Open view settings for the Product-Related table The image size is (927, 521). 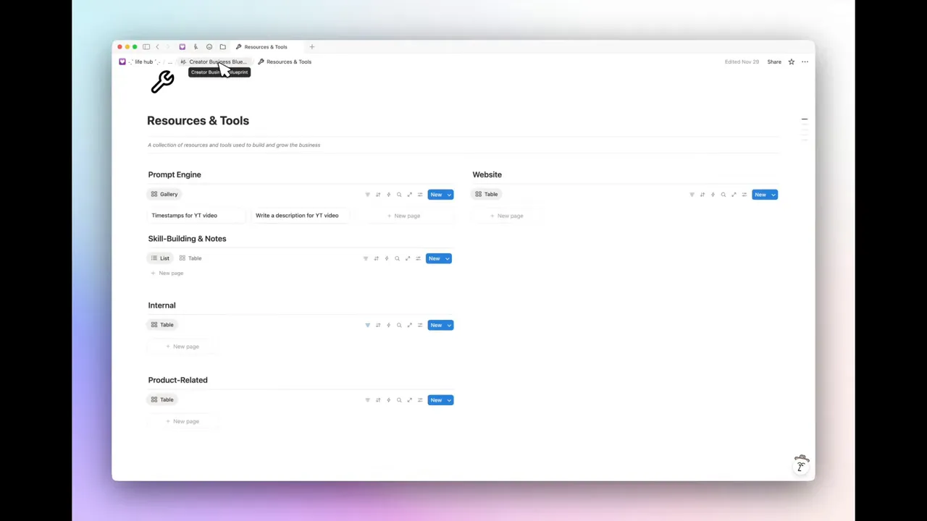[x=419, y=400]
